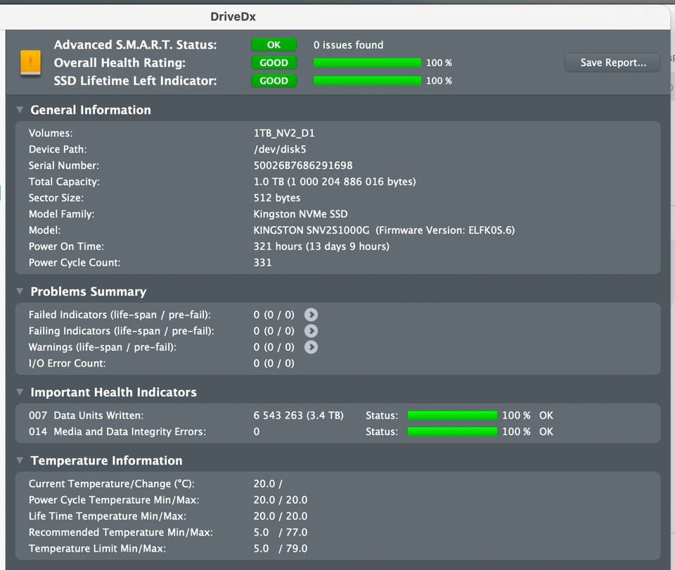
Task: Click the I/O Error Count label
Action: click(x=67, y=363)
